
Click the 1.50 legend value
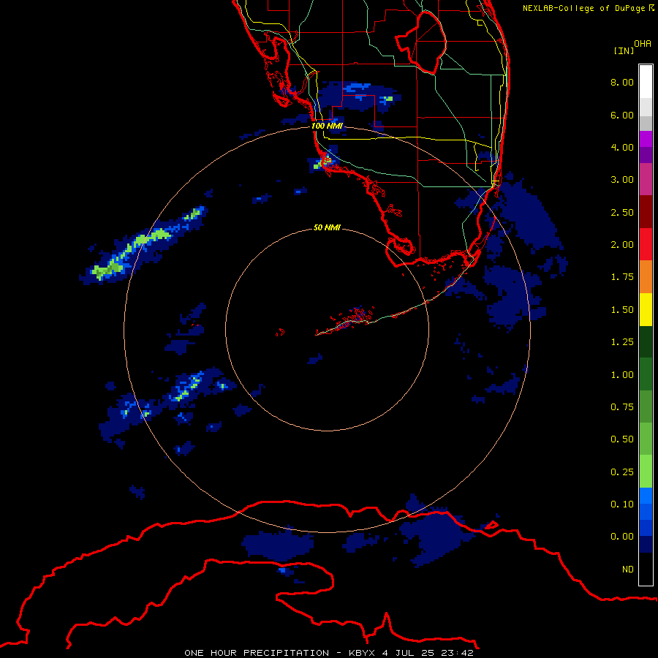[622, 310]
